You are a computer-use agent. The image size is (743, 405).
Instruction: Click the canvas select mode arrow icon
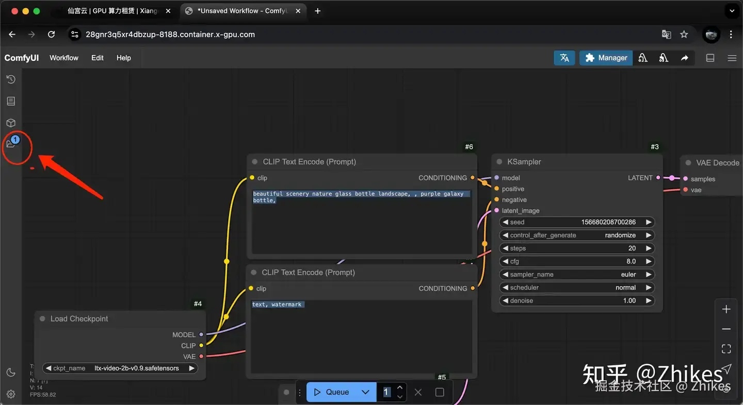pos(726,369)
